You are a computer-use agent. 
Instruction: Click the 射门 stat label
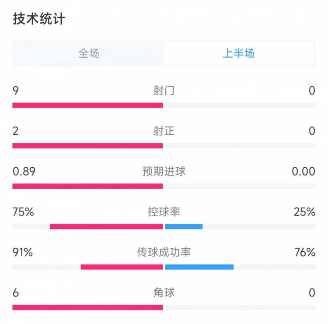164,91
